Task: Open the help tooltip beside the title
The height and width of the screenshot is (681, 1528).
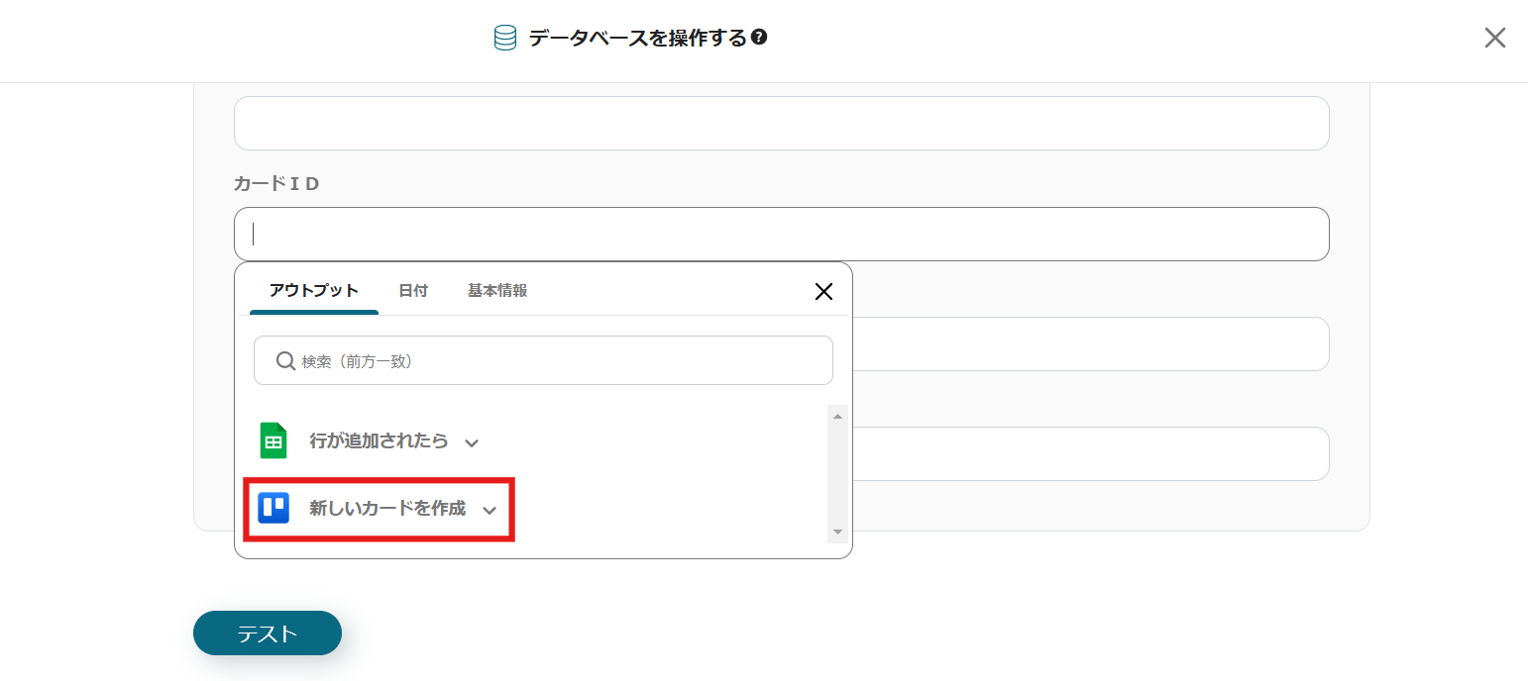Action: pyautogui.click(x=759, y=38)
